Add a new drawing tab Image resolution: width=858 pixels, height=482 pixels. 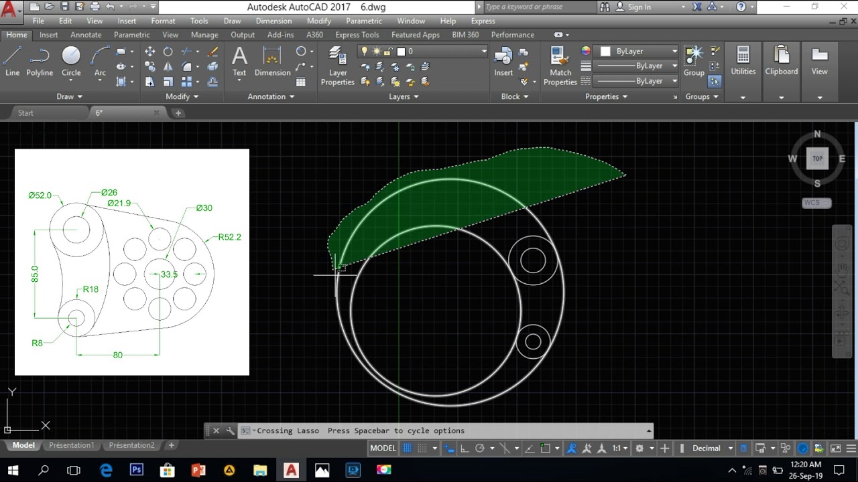[x=178, y=113]
